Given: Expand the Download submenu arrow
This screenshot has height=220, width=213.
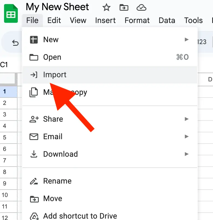Looking at the screenshot, I should [187, 154].
